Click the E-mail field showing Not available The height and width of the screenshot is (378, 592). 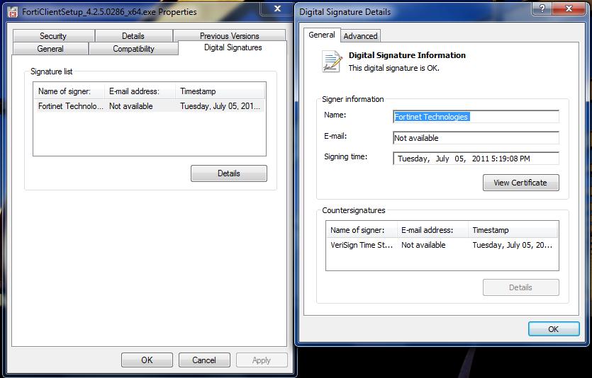point(476,138)
